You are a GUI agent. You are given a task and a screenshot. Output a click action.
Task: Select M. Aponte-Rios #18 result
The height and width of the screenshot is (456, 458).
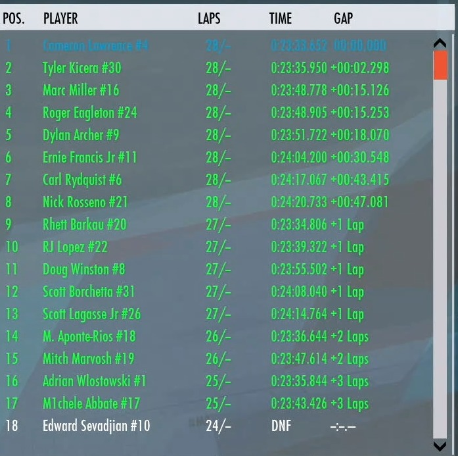click(89, 336)
